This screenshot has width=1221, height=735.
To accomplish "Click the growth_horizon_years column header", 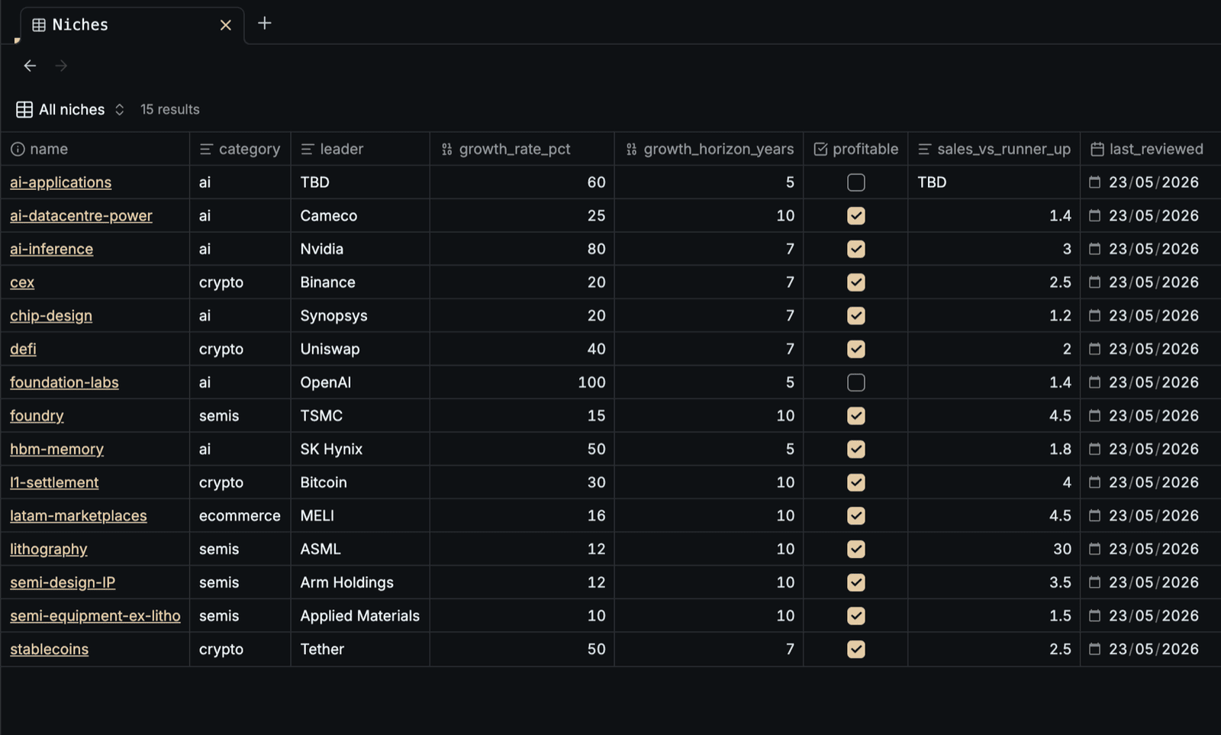I will pos(709,149).
